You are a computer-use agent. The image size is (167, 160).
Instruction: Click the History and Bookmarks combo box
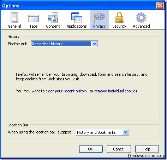point(102,132)
